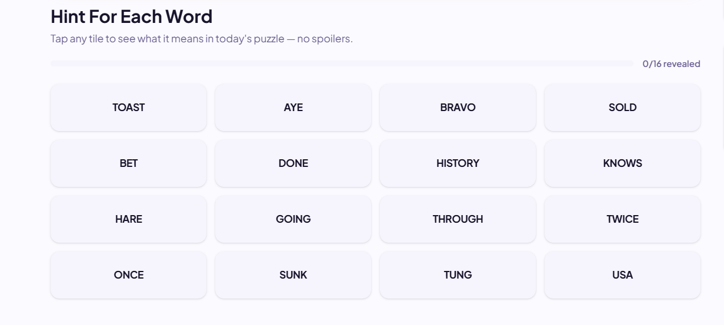724x325 pixels.
Task: Tap the ONCE word tile
Action: [x=128, y=274]
